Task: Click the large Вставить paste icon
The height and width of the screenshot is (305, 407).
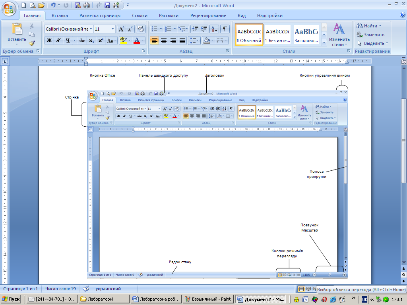Action: (17, 29)
